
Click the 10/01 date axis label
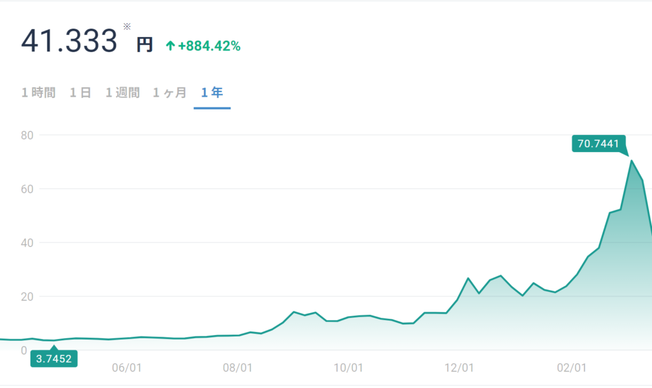tap(349, 368)
